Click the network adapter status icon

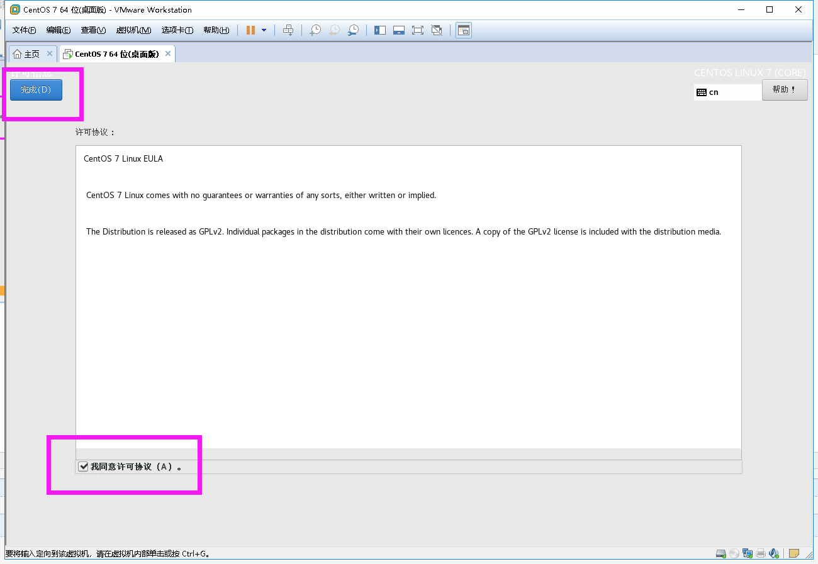pyautogui.click(x=748, y=554)
